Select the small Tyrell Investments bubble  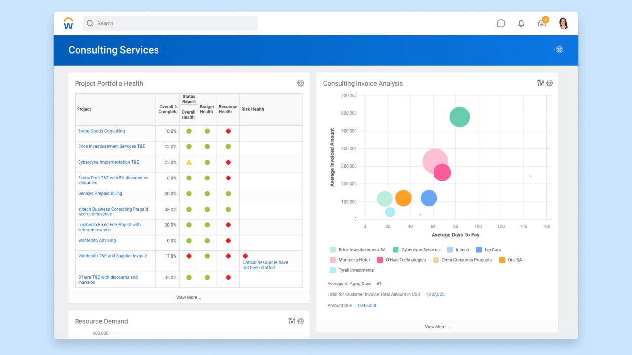click(x=390, y=212)
